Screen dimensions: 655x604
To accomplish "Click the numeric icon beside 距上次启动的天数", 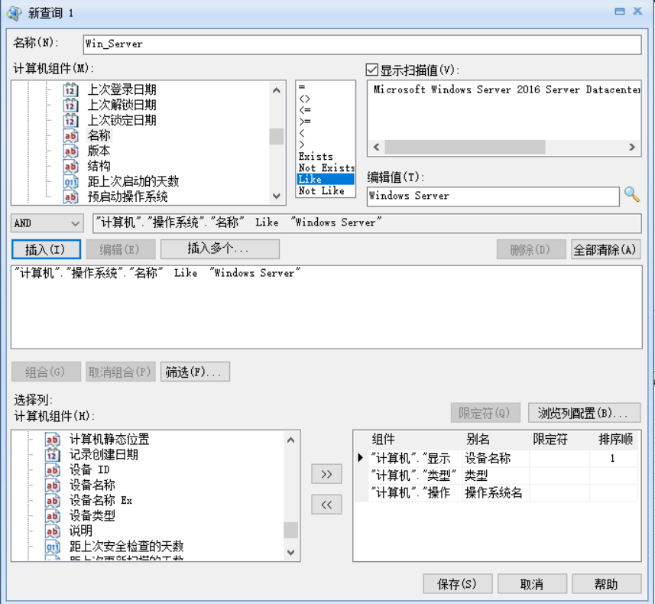I will [70, 181].
